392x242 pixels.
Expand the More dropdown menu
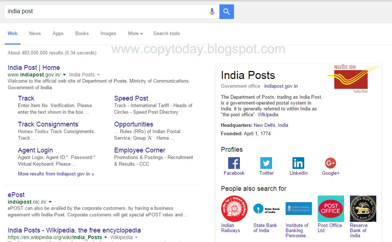[x=135, y=34]
